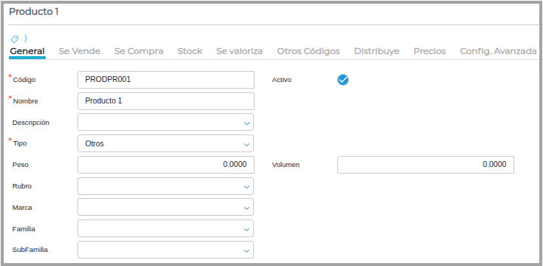Open the Precios tab
The height and width of the screenshot is (266, 543).
[429, 51]
